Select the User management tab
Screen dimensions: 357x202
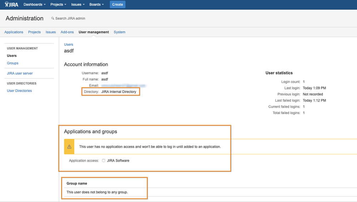point(94,32)
